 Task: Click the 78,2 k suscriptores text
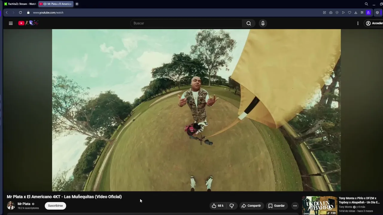coord(28,208)
